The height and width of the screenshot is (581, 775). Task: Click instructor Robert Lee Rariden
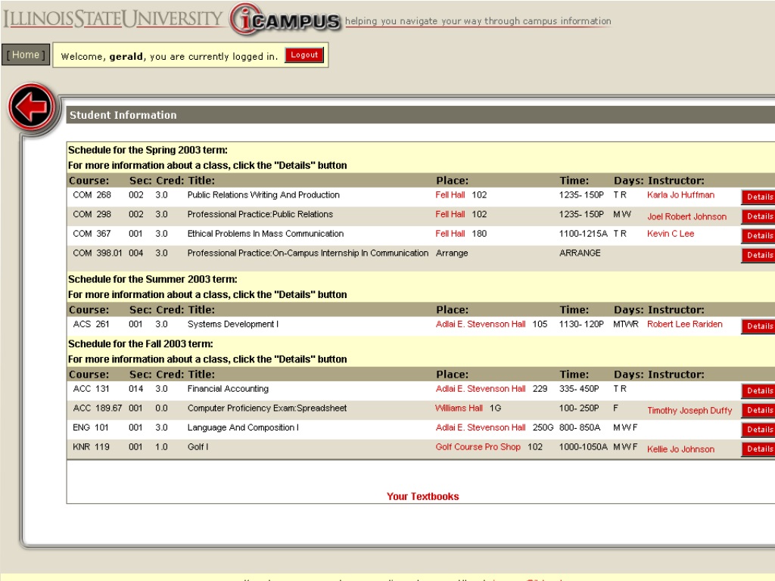[684, 324]
